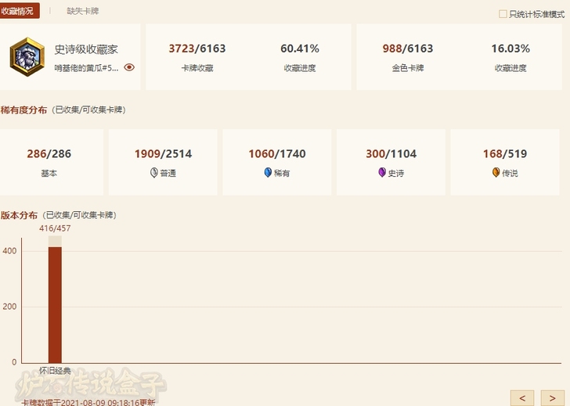Click the 版本分布 section heading
This screenshot has width=570, height=406.
[19, 215]
